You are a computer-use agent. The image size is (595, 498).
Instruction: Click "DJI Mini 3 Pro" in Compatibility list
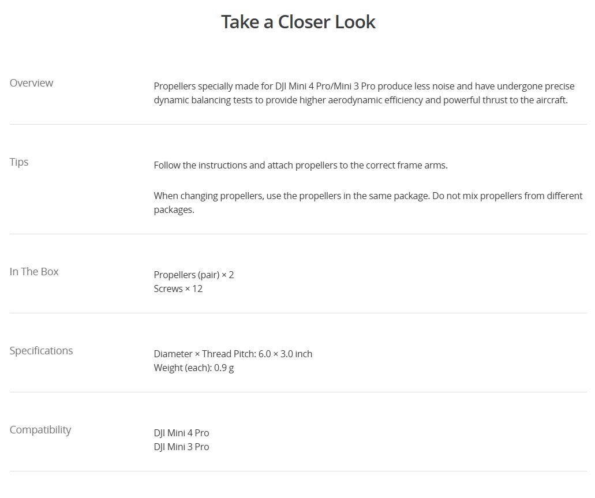pos(181,447)
